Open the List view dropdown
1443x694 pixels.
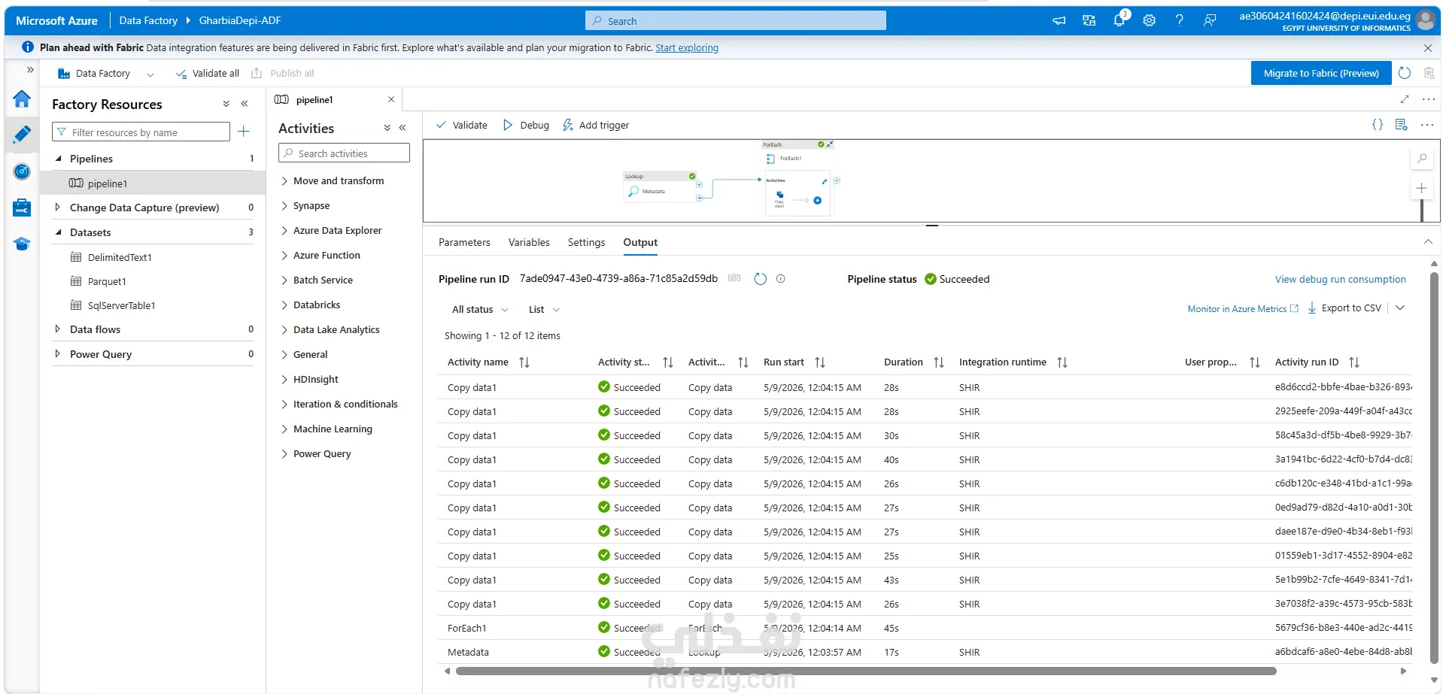pos(544,309)
